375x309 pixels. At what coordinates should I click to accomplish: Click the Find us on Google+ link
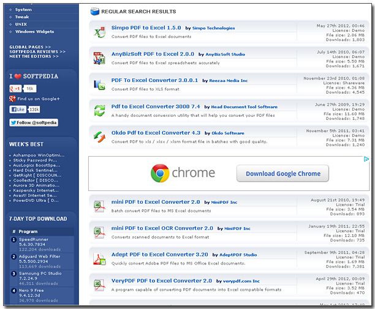point(39,99)
